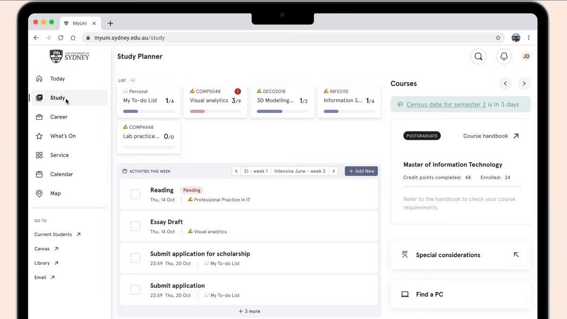Select Intensive June - week 3 tab
The width and height of the screenshot is (567, 319).
[x=300, y=171]
